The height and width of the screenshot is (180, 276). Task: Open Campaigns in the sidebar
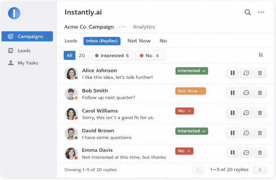pyautogui.click(x=27, y=36)
